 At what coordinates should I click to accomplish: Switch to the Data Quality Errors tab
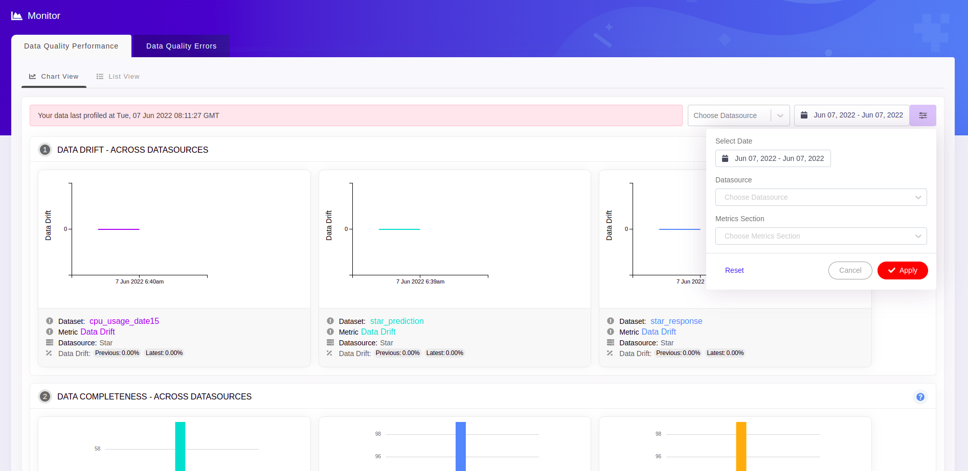(181, 46)
